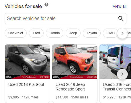Open the orange Jeep Renegade photo
This screenshot has width=131, height=103.
point(75,62)
